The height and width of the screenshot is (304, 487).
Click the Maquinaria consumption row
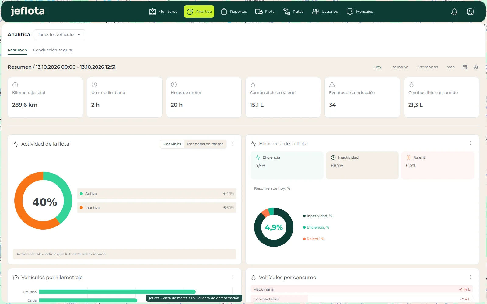(x=362, y=289)
